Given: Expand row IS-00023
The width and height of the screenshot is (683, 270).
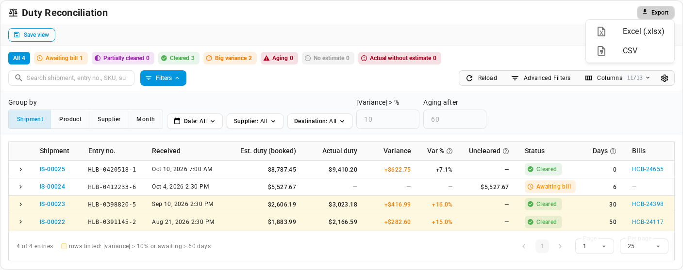Looking at the screenshot, I should click(x=20, y=205).
